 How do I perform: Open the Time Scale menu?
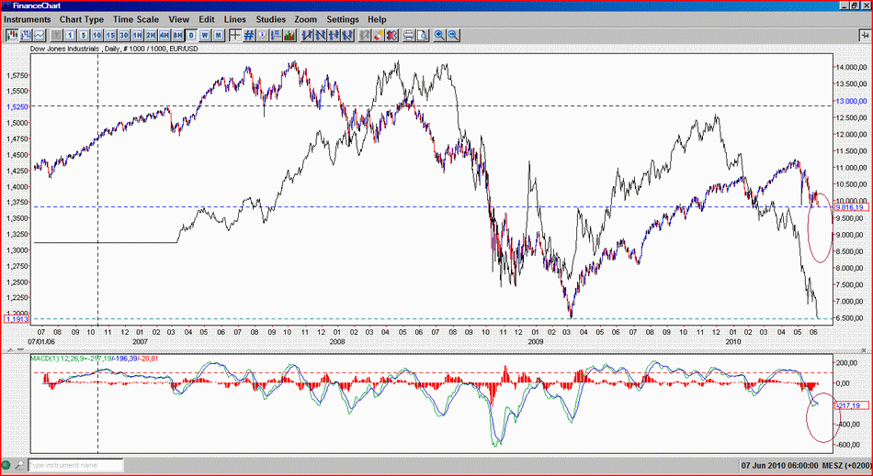[136, 19]
